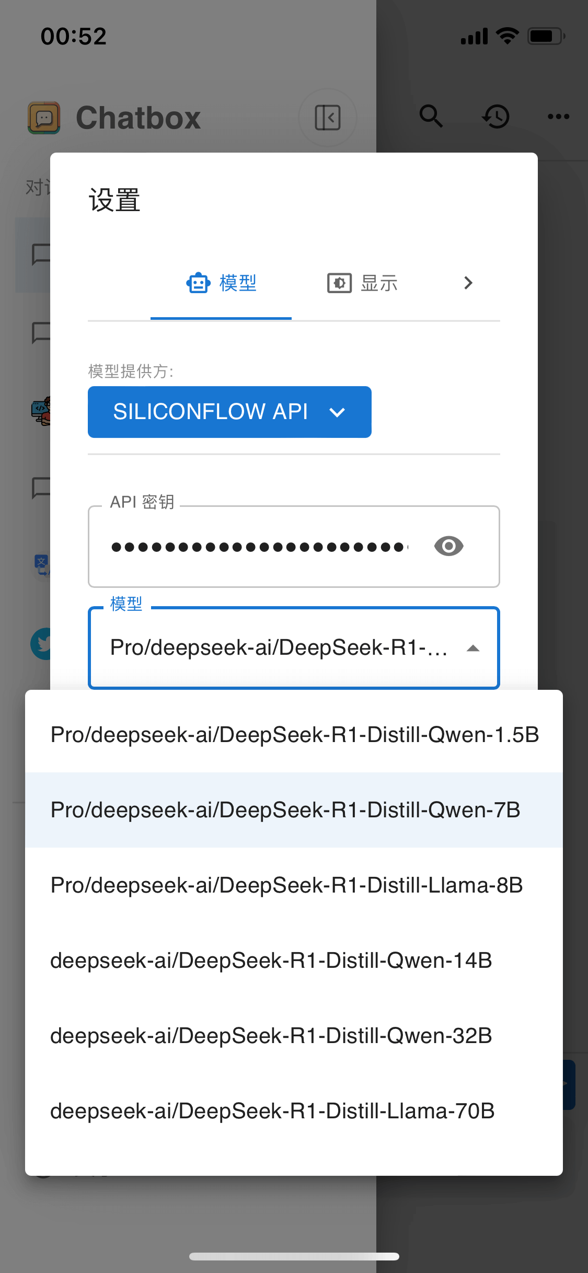Collapse the 模型 model selection dropdown
Screen dimensions: 588x1273
pyautogui.click(x=473, y=649)
